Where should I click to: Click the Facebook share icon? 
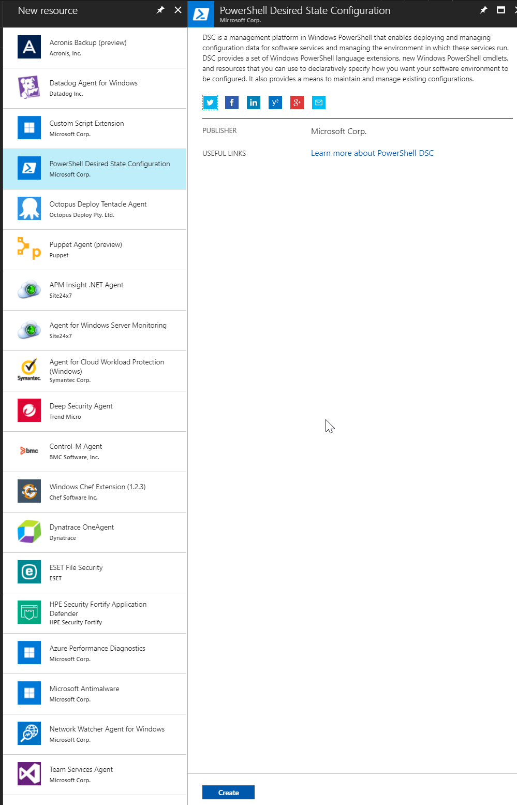tap(232, 103)
